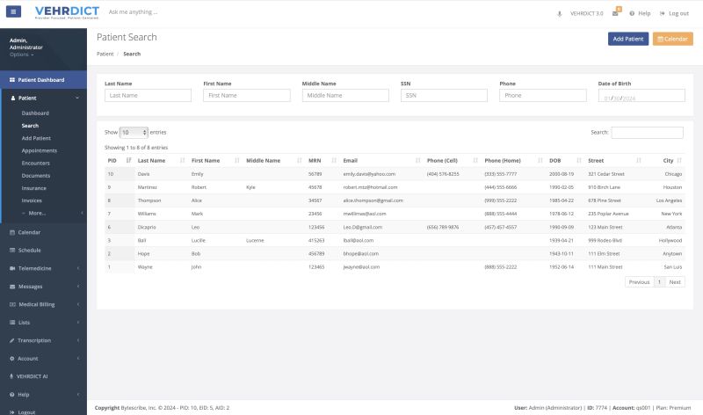Viewport: 703px width, 415px height.
Task: Click page 1 in pagination
Action: 659,282
